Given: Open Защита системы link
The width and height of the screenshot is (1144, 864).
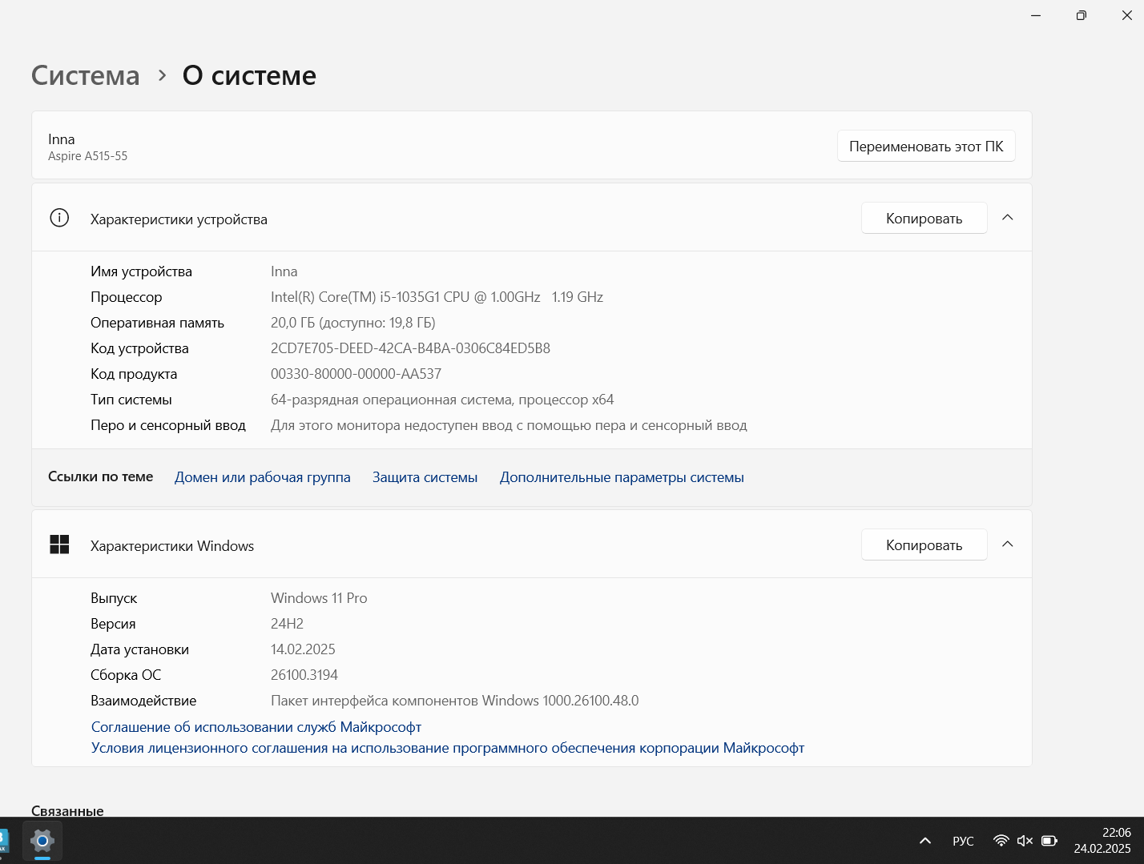Looking at the screenshot, I should click(x=425, y=477).
